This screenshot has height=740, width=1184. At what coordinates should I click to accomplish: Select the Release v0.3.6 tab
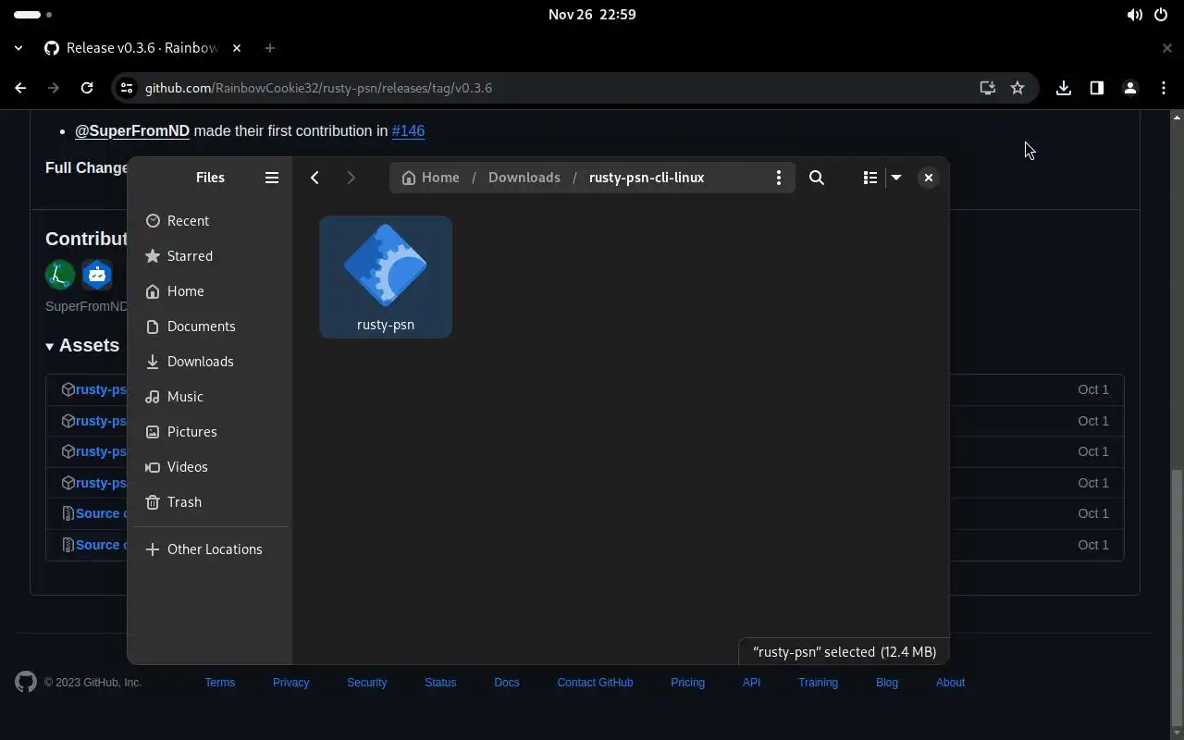(x=143, y=48)
